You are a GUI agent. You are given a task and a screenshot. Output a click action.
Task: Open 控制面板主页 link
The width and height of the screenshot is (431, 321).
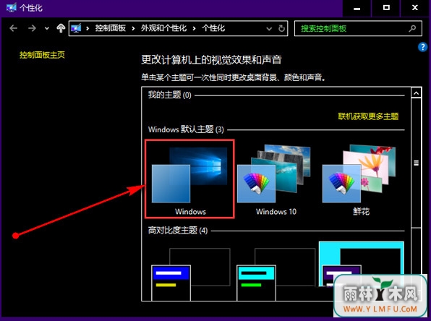tap(42, 55)
